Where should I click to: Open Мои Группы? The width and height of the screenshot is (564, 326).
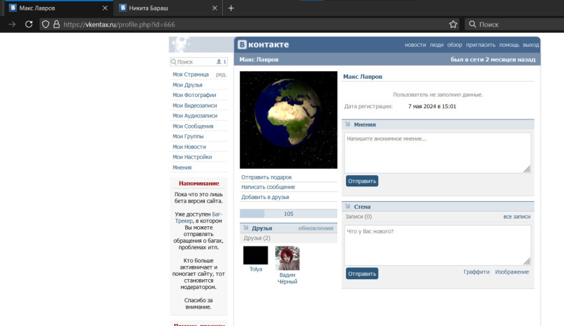click(x=188, y=136)
